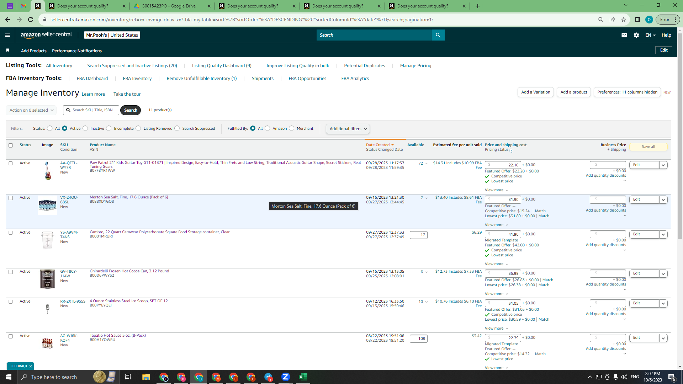Open the Seller Central hamburger menu
The height and width of the screenshot is (384, 683).
pyautogui.click(x=7, y=35)
